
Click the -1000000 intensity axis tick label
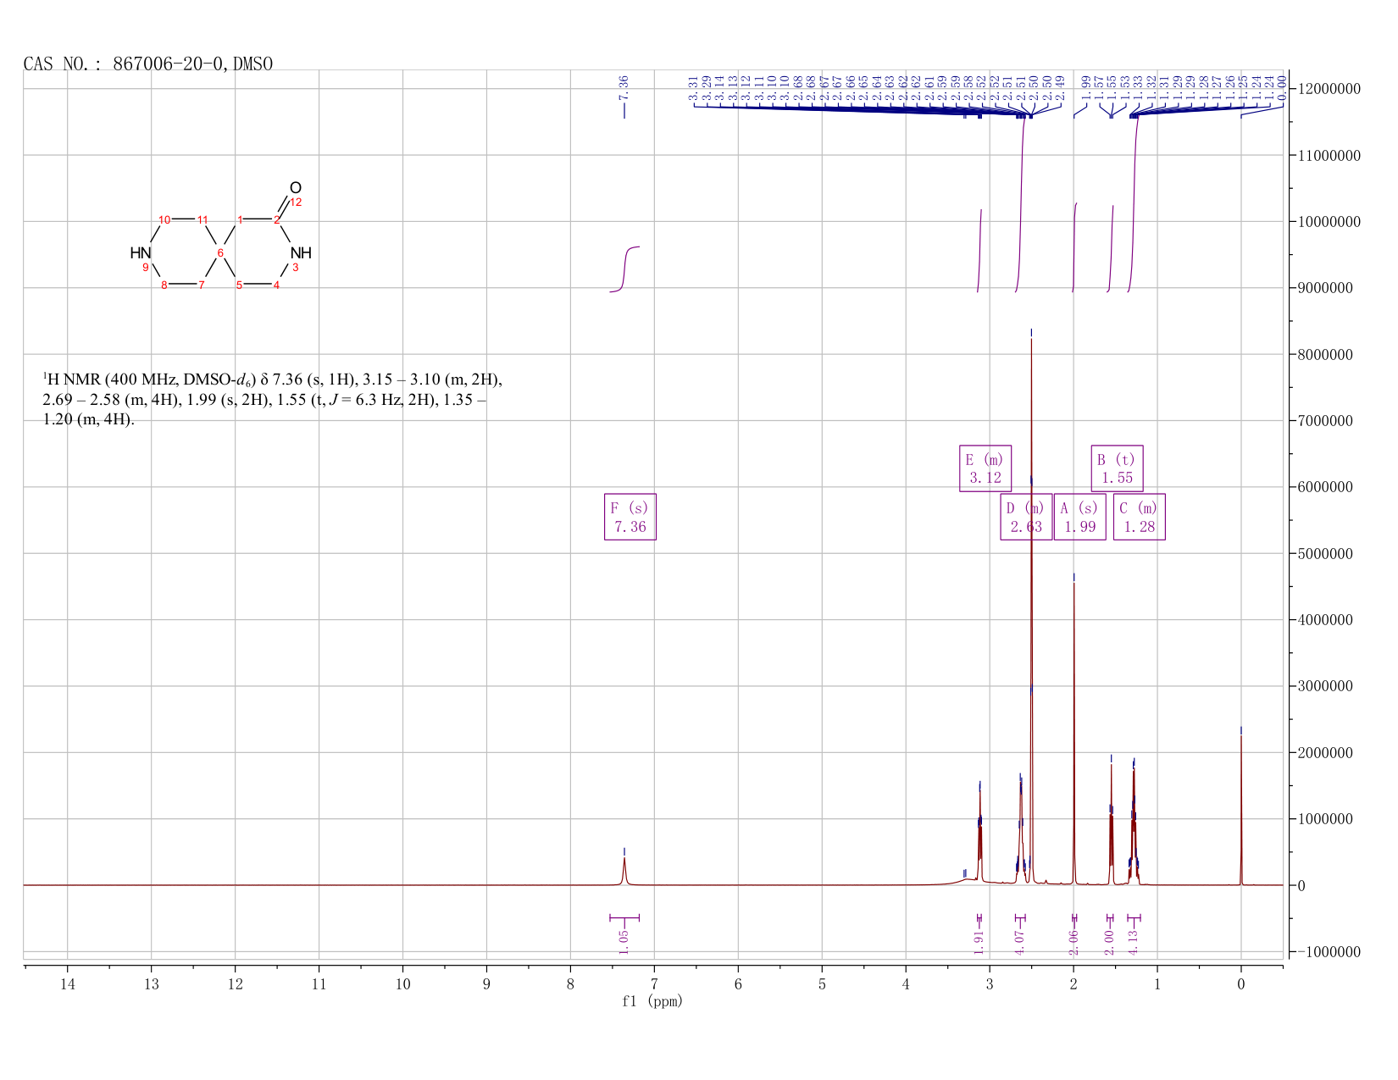point(1328,952)
